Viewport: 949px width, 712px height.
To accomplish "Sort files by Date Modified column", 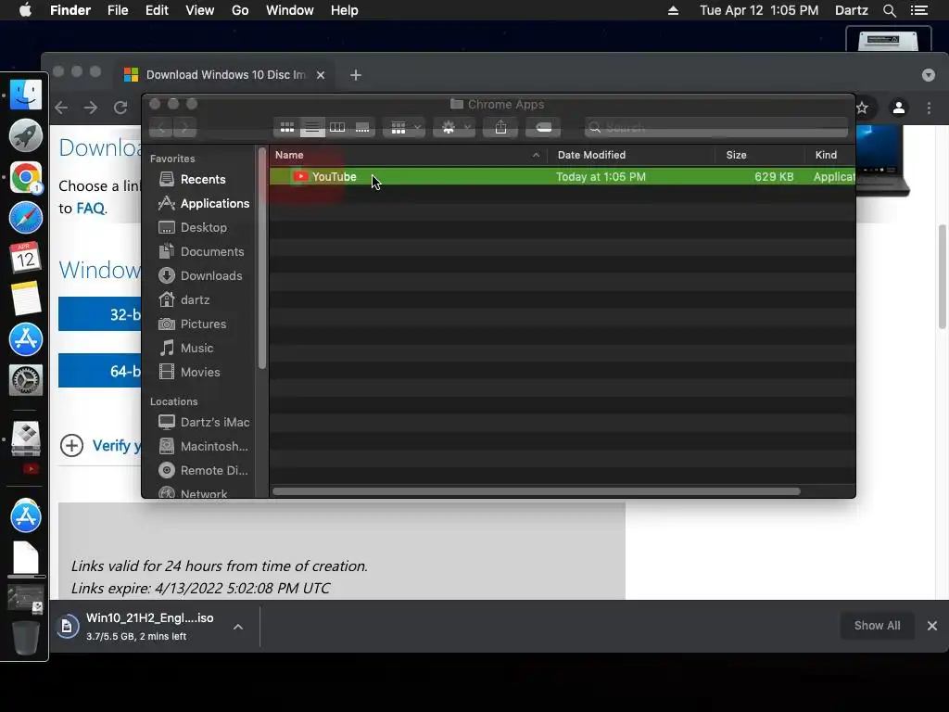I will point(631,155).
